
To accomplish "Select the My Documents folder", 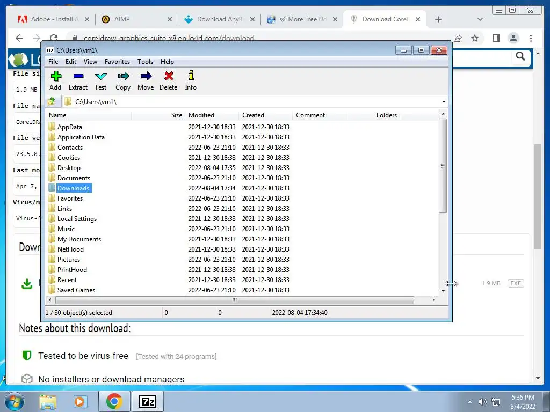I will 79,239.
